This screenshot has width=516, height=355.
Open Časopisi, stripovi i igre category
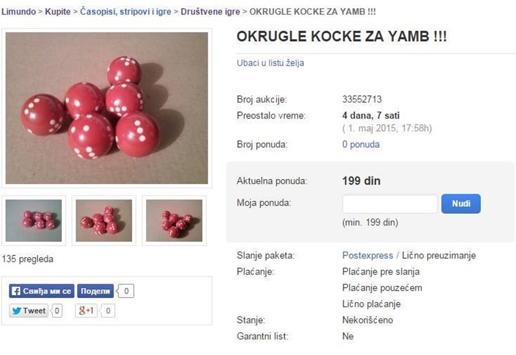pos(126,11)
